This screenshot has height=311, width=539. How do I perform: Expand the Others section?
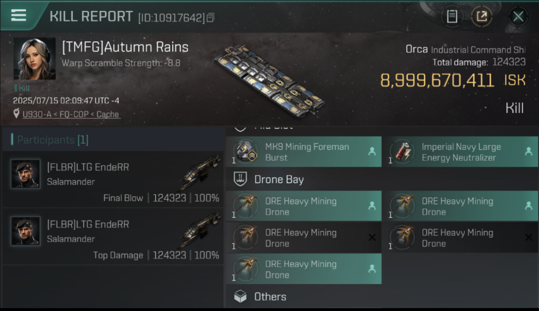pyautogui.click(x=270, y=297)
